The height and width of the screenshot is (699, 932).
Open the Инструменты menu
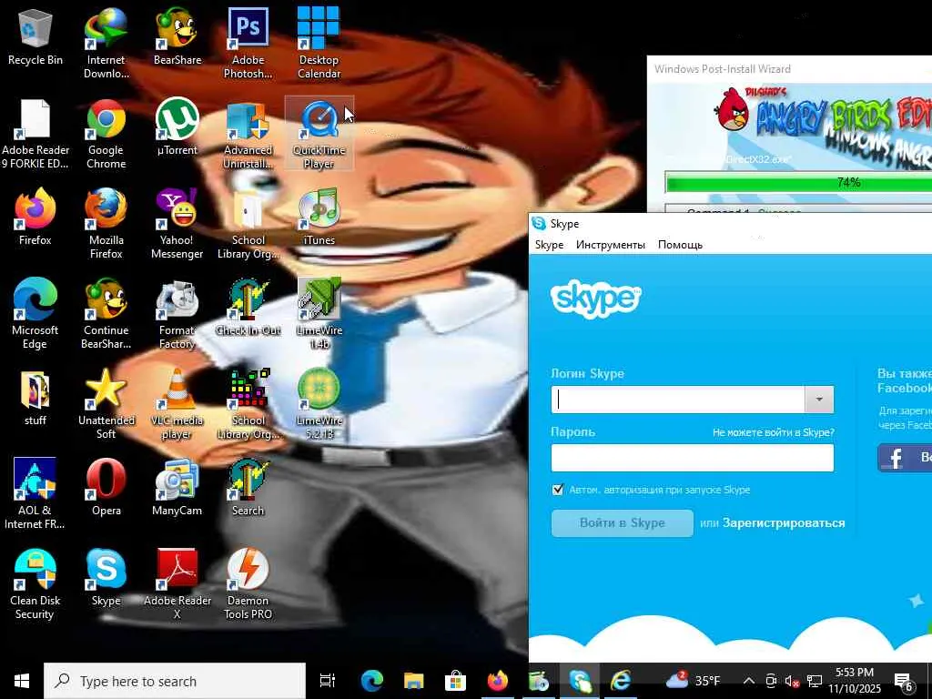[611, 245]
